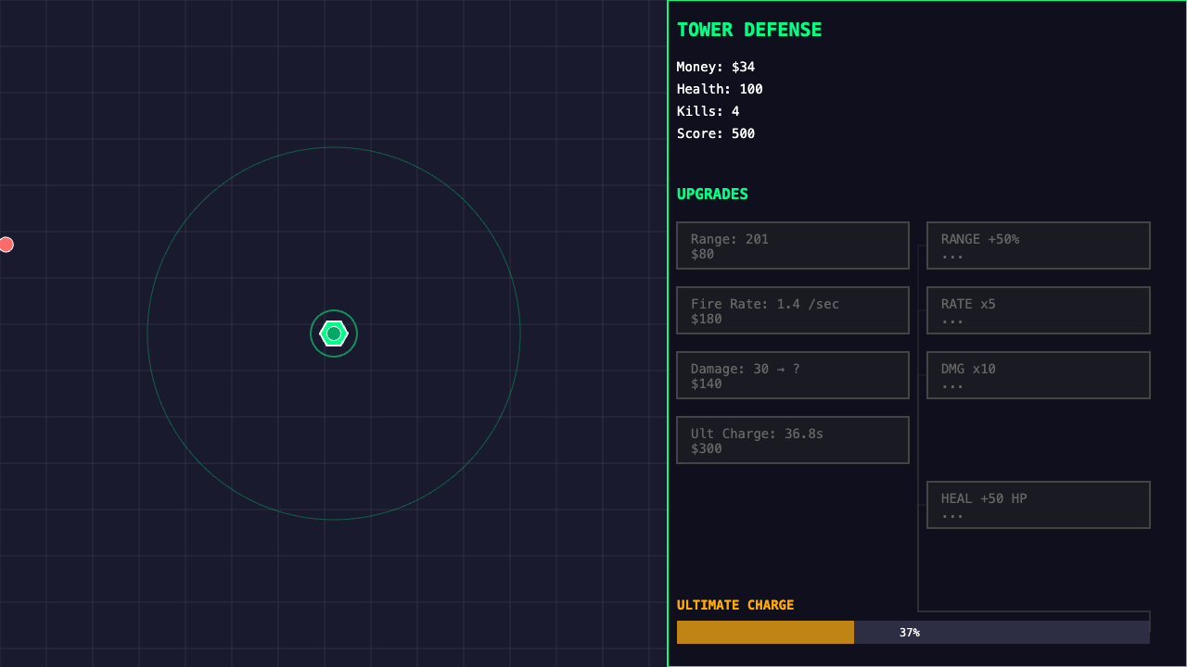1187x667 pixels.
Task: Click the Money: $34 stat
Action: coord(715,67)
